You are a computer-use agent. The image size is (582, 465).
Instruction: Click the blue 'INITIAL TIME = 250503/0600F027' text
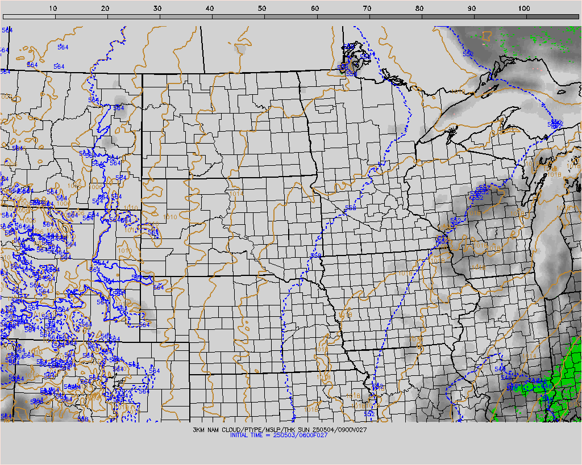pos(278,435)
